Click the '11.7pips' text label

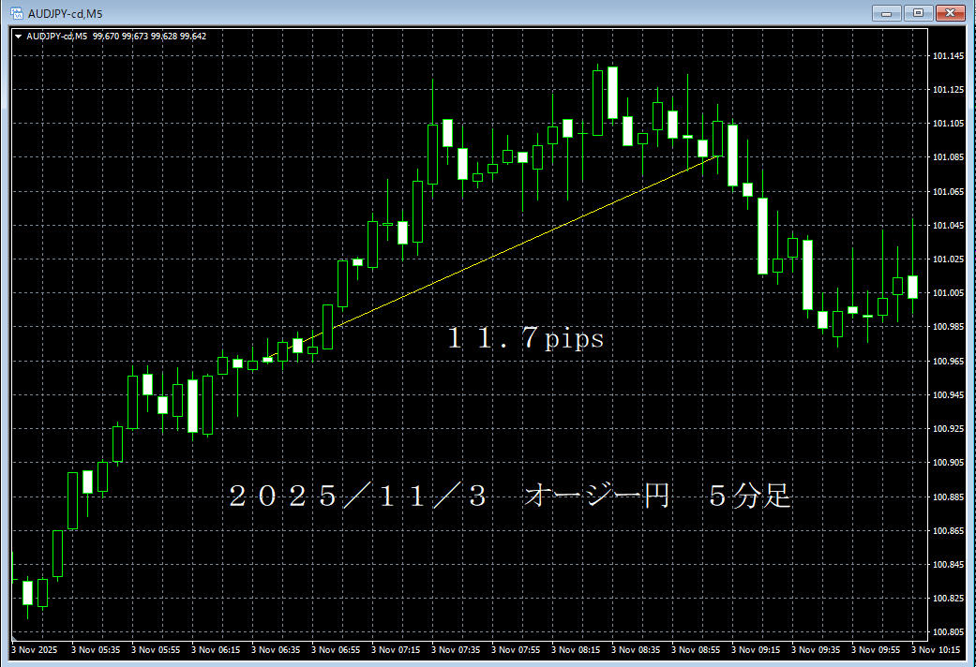pos(526,338)
